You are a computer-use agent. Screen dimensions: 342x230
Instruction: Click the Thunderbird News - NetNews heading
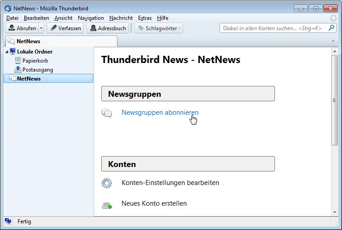pyautogui.click(x=171, y=59)
